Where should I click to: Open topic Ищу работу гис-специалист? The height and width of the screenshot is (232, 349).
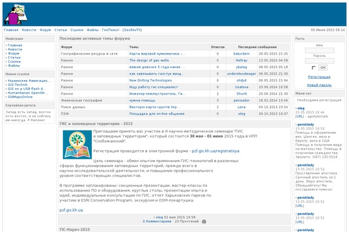[x=154, y=87]
